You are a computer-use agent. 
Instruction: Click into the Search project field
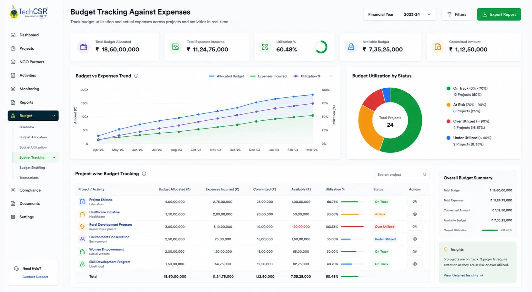click(x=401, y=174)
